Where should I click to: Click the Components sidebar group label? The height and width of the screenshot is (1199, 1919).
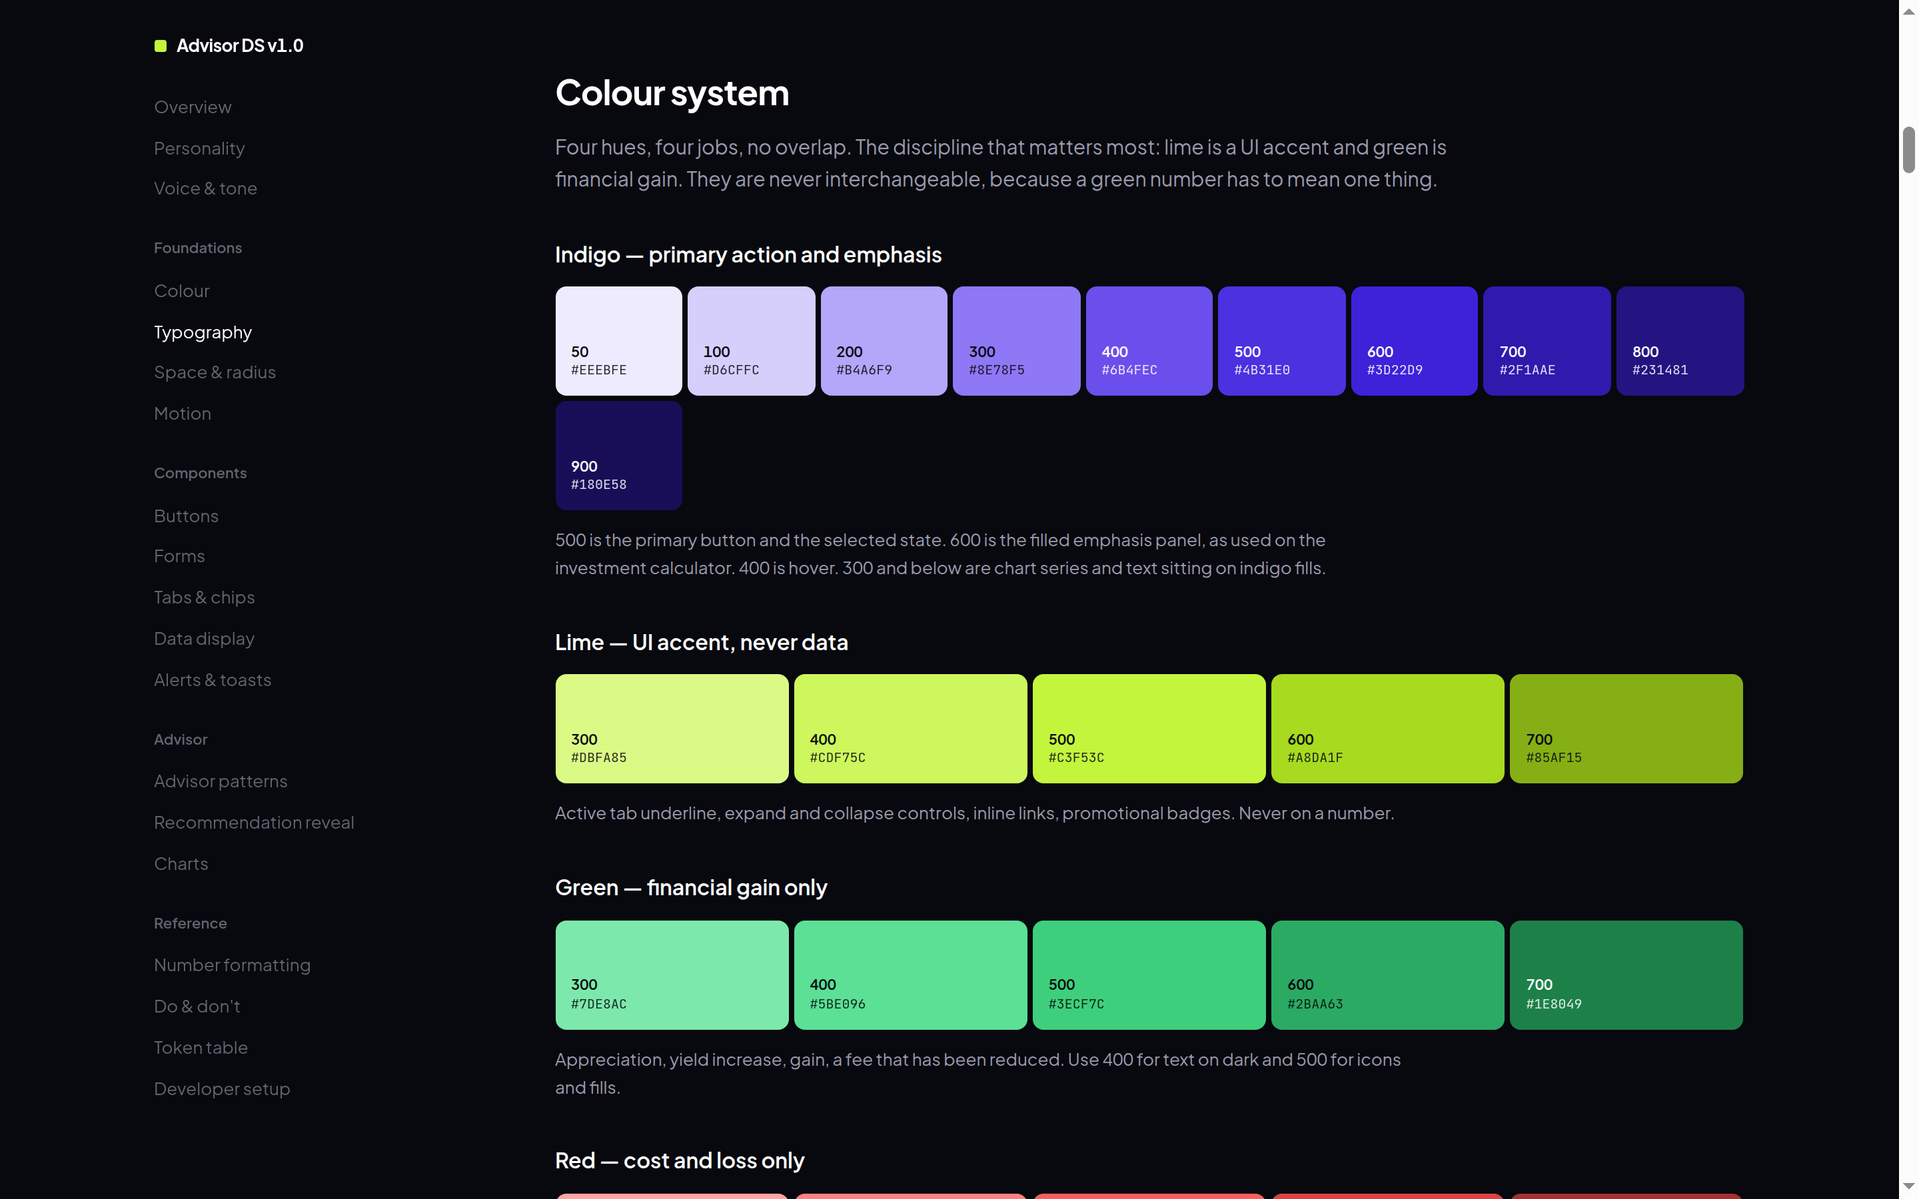200,474
